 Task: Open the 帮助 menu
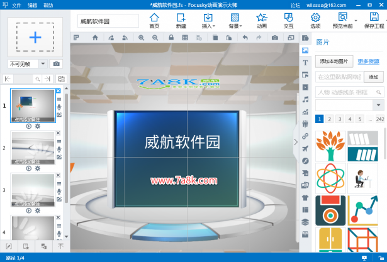48,5
